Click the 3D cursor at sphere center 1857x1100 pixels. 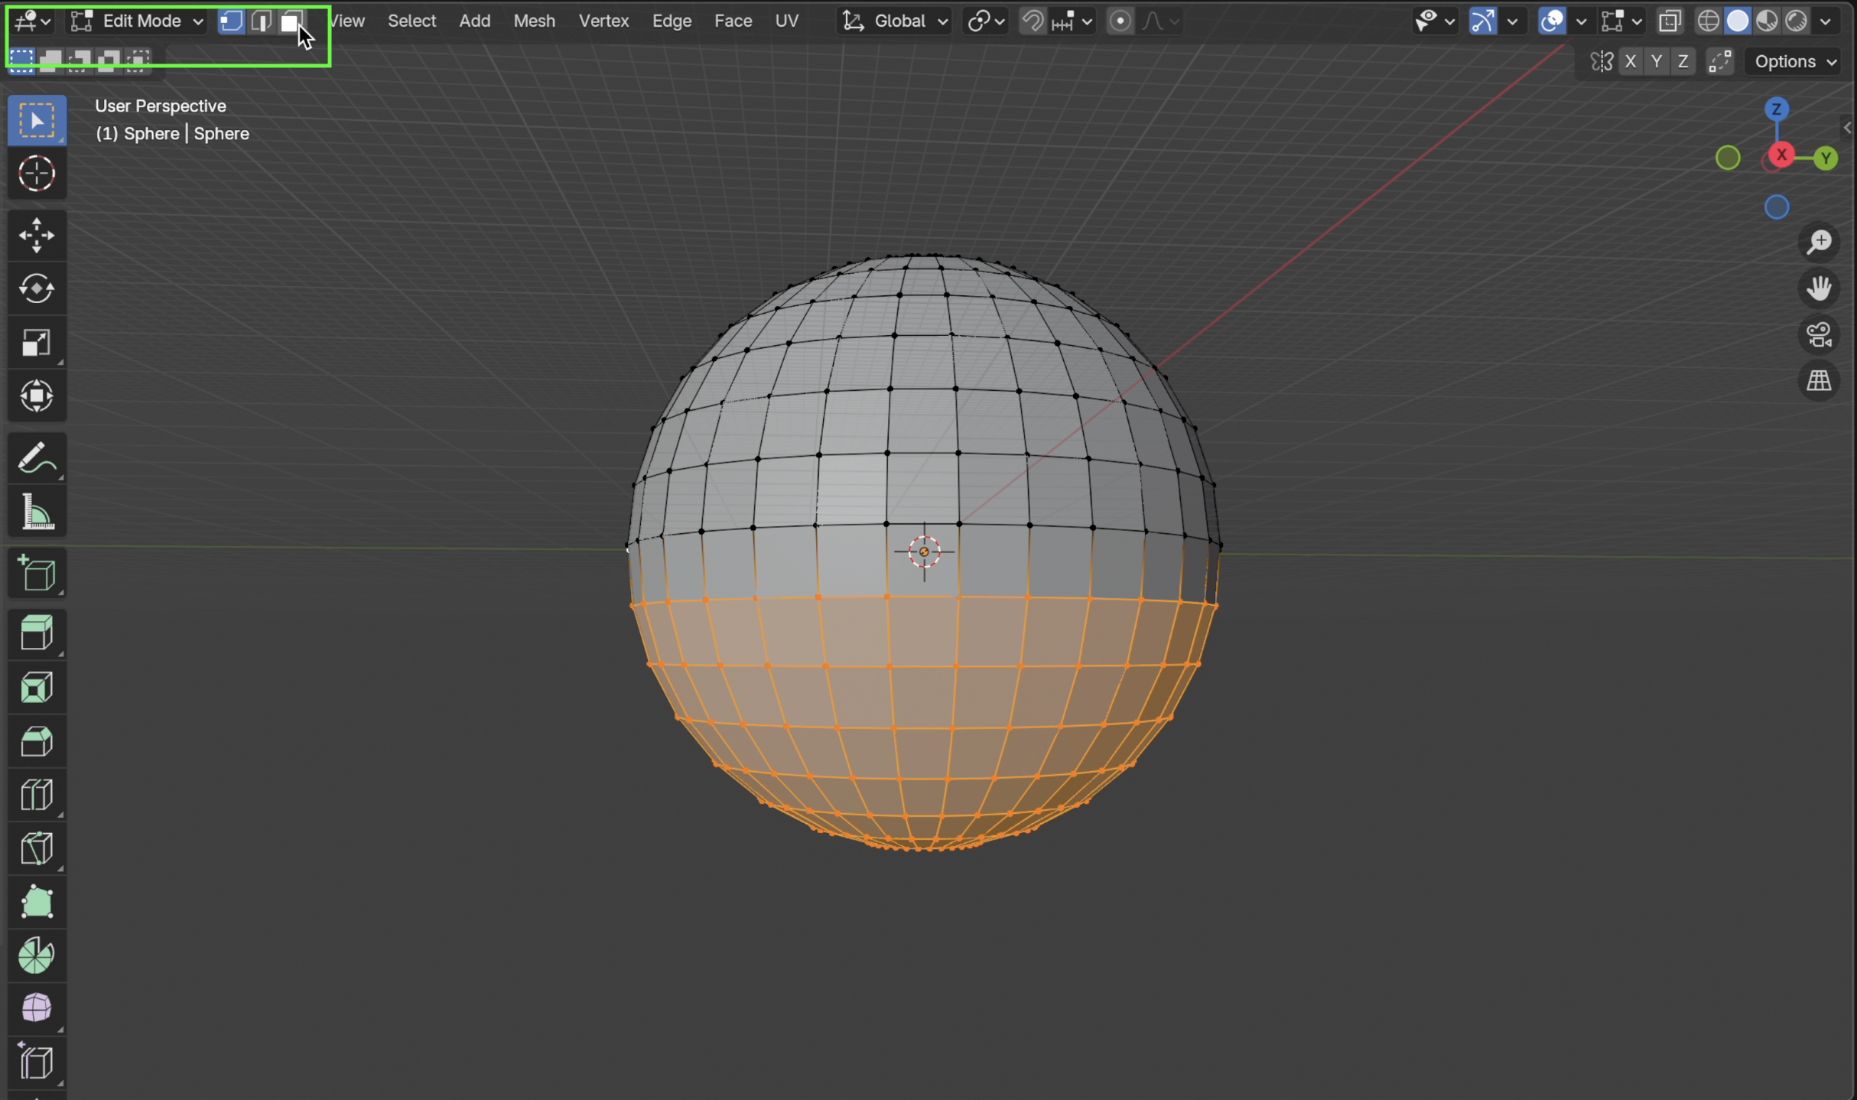(924, 552)
